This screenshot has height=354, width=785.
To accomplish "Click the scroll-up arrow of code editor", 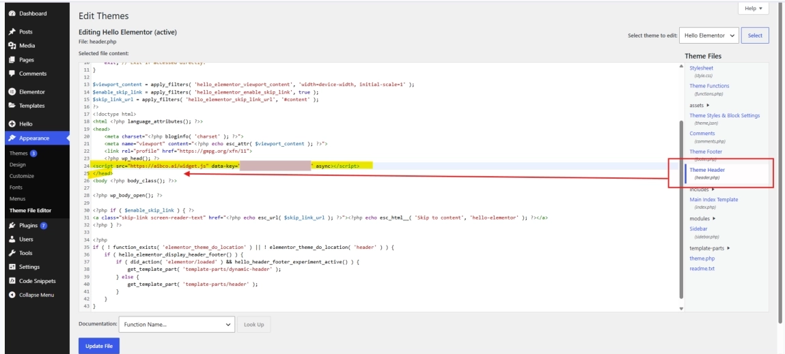I will (x=681, y=65).
